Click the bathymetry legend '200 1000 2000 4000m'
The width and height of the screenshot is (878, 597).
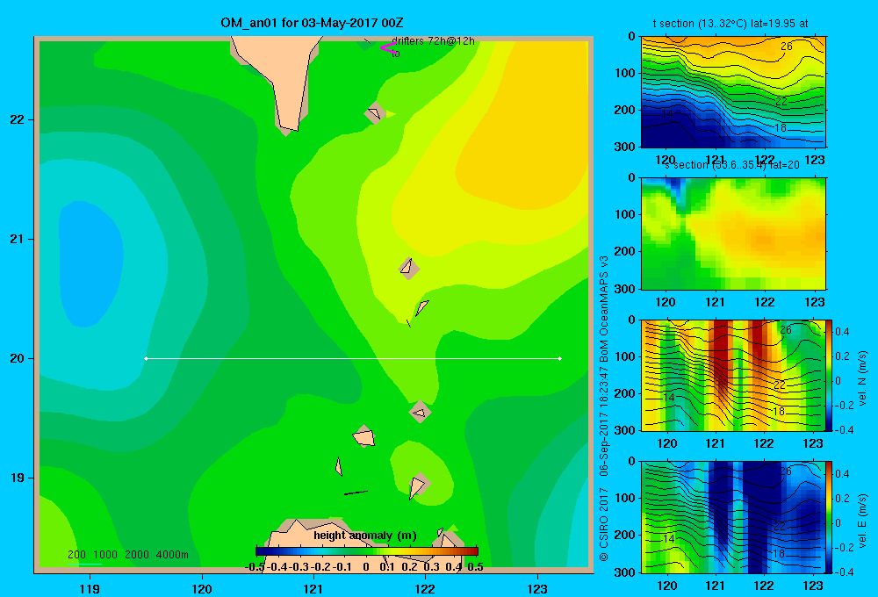[127, 555]
